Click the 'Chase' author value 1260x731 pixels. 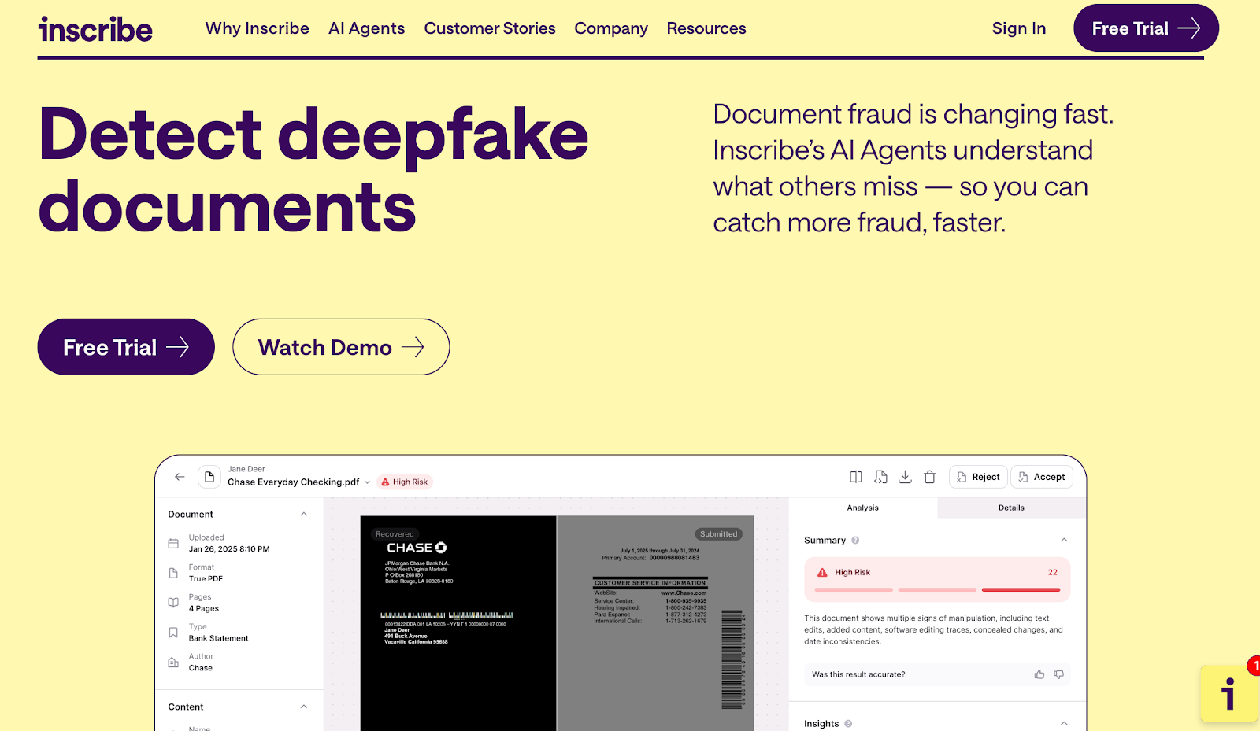click(201, 668)
